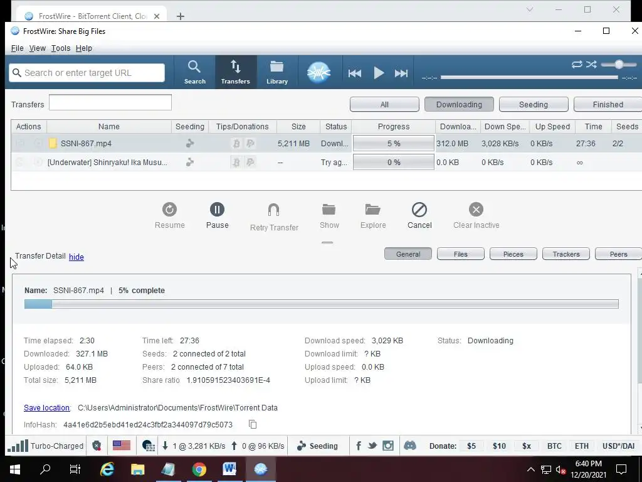The height and width of the screenshot is (482, 642).
Task: Open the Help menu
Action: (84, 48)
